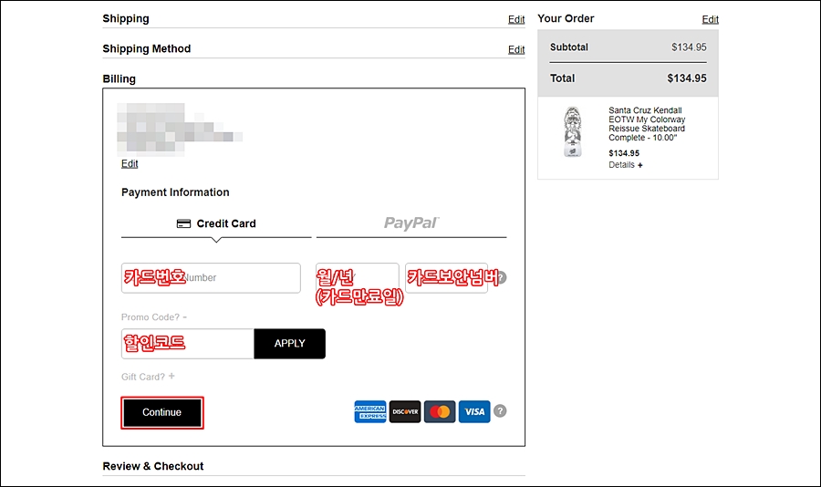Click the Total $134.95 amount
821x487 pixels.
[686, 78]
